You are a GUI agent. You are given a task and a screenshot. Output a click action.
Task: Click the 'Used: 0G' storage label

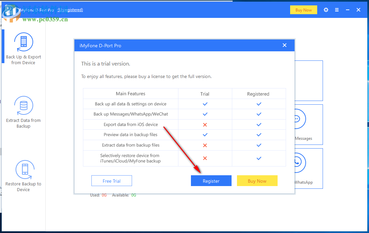(x=99, y=195)
